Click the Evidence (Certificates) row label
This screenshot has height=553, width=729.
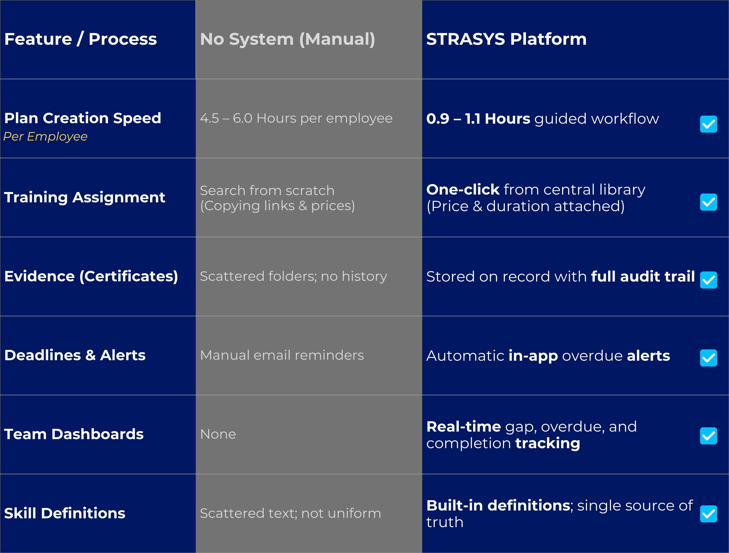(91, 276)
